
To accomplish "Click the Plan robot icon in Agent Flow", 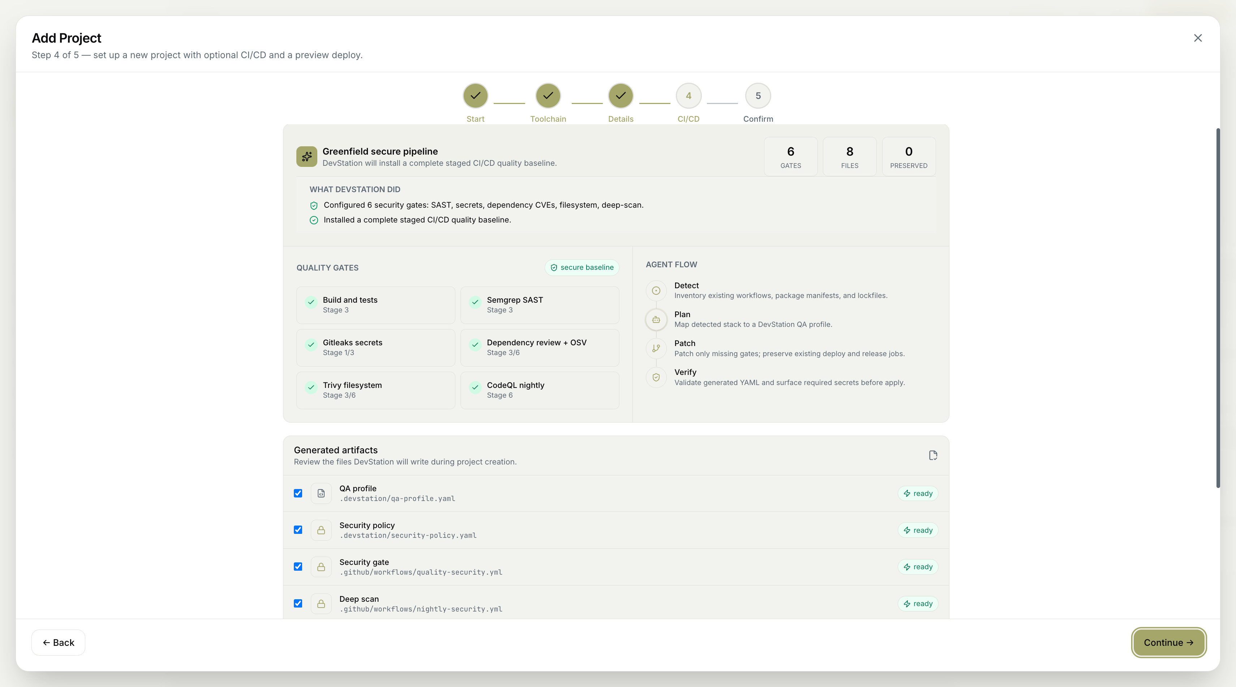I will 656,319.
